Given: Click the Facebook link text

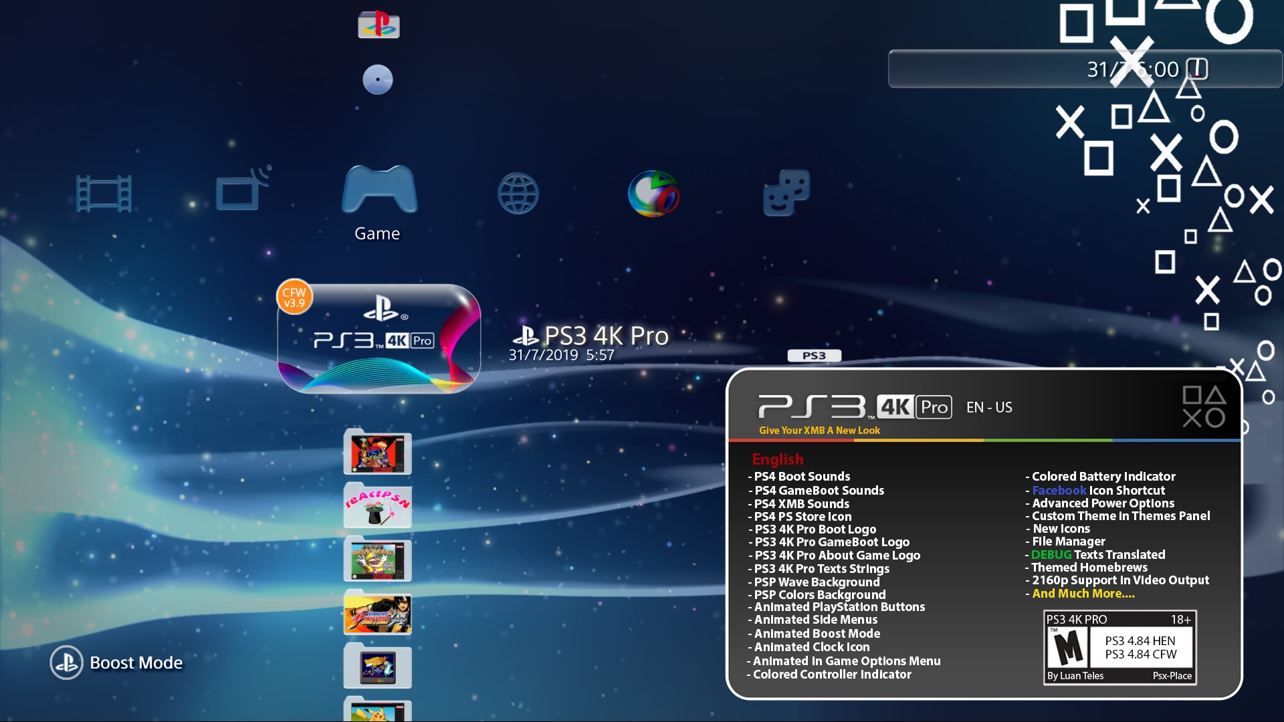Looking at the screenshot, I should (1059, 490).
